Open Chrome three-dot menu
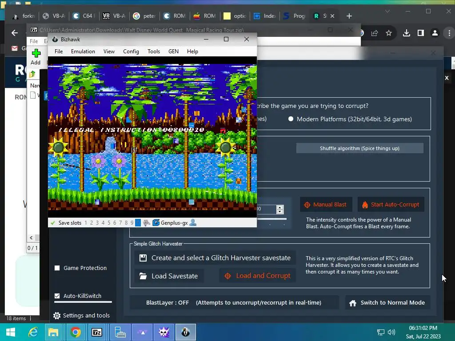 click(449, 33)
